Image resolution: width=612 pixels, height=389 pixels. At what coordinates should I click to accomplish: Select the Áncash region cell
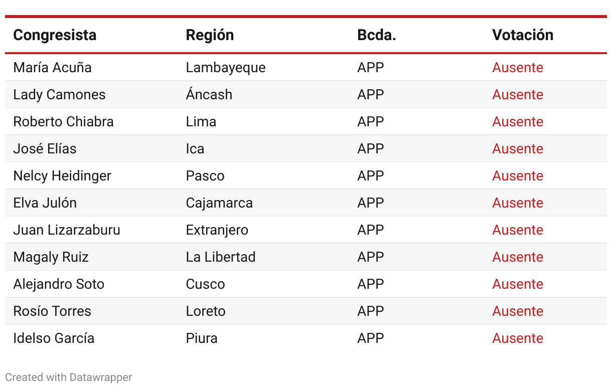pos(209,95)
